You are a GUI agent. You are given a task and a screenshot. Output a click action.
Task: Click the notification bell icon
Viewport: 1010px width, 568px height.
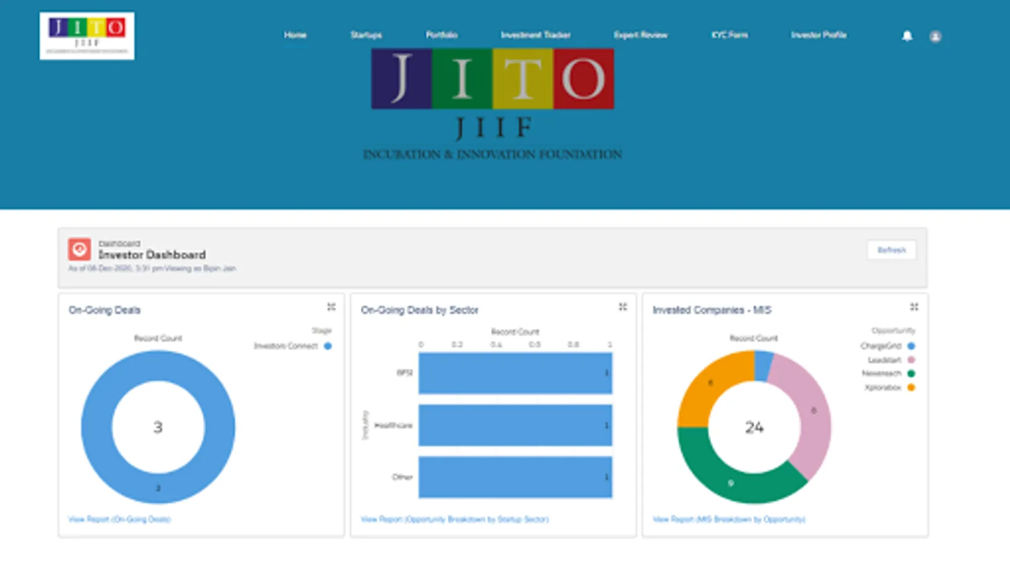pyautogui.click(x=907, y=36)
